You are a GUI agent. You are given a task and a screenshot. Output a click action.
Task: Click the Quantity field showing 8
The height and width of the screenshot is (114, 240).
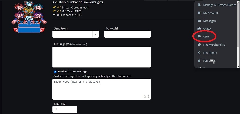point(65,110)
